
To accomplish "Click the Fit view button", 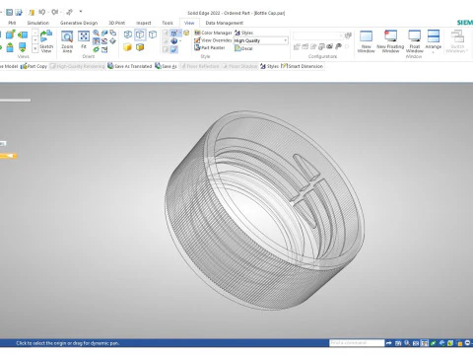I will [84, 40].
